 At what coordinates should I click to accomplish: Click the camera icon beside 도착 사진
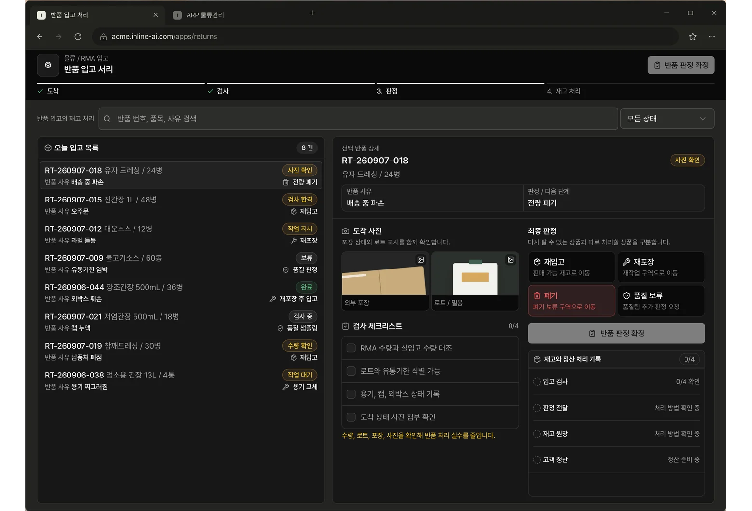click(x=345, y=231)
